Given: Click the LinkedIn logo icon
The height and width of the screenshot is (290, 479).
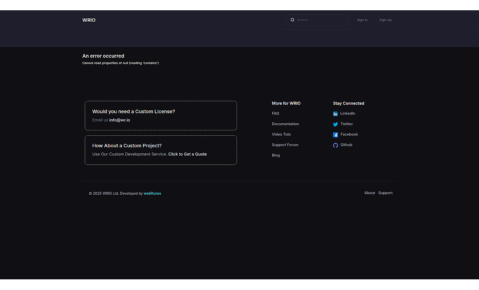Looking at the screenshot, I should (x=335, y=114).
